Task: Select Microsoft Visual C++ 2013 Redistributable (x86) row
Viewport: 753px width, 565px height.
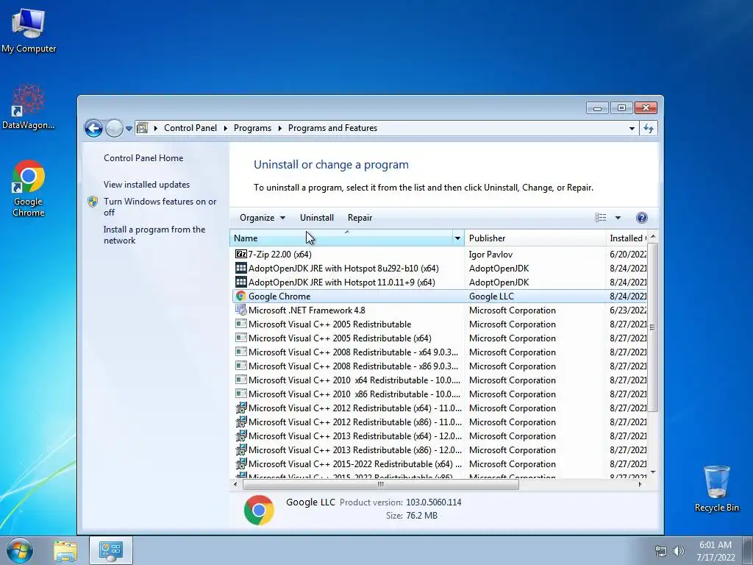Action: [x=440, y=450]
